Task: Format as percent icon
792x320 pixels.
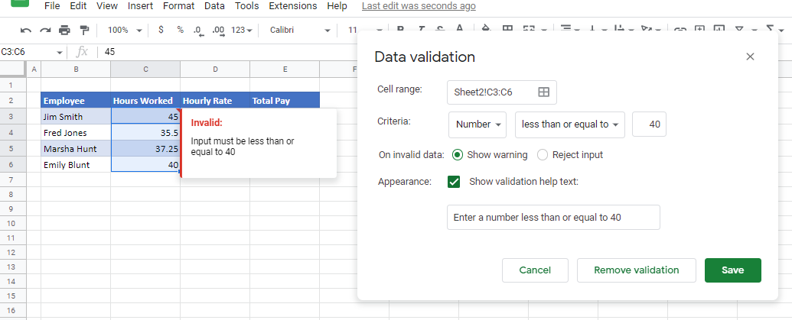Action: [x=180, y=30]
